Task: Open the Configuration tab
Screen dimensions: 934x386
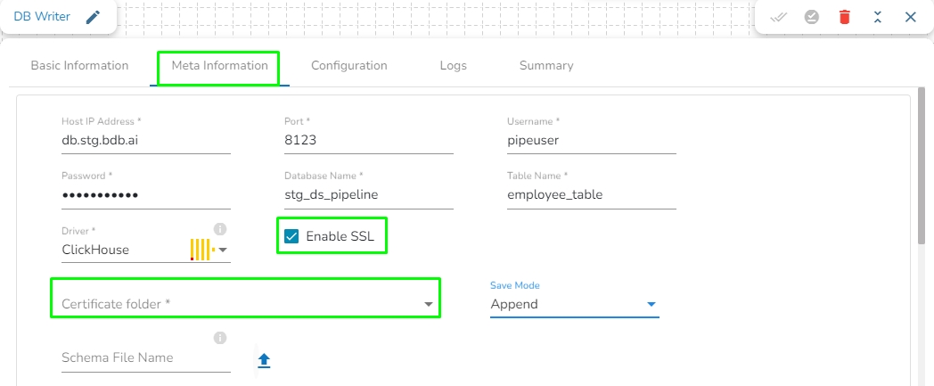Action: [x=348, y=66]
